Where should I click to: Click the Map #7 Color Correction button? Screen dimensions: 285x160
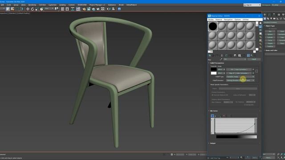pos(239,73)
